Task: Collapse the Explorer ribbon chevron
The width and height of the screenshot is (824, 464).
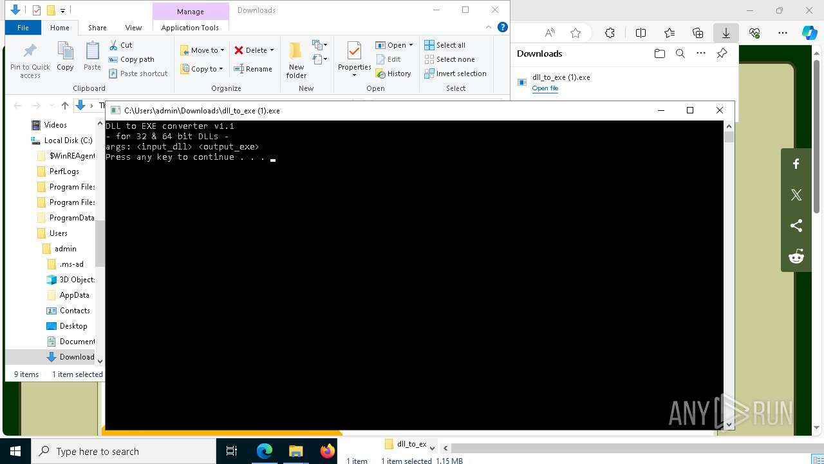Action: point(489,27)
